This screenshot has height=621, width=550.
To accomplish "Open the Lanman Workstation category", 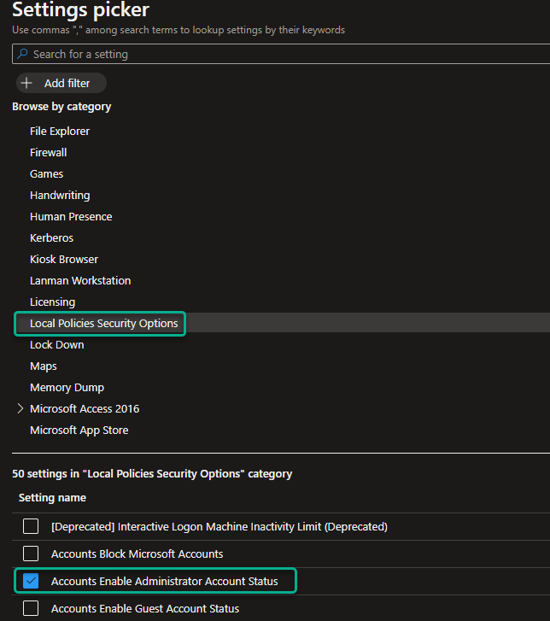I will [80, 280].
